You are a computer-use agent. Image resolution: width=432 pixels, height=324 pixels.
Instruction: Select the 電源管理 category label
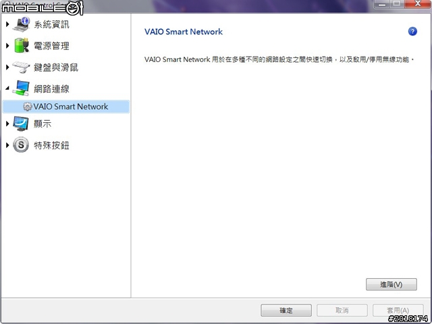(51, 46)
